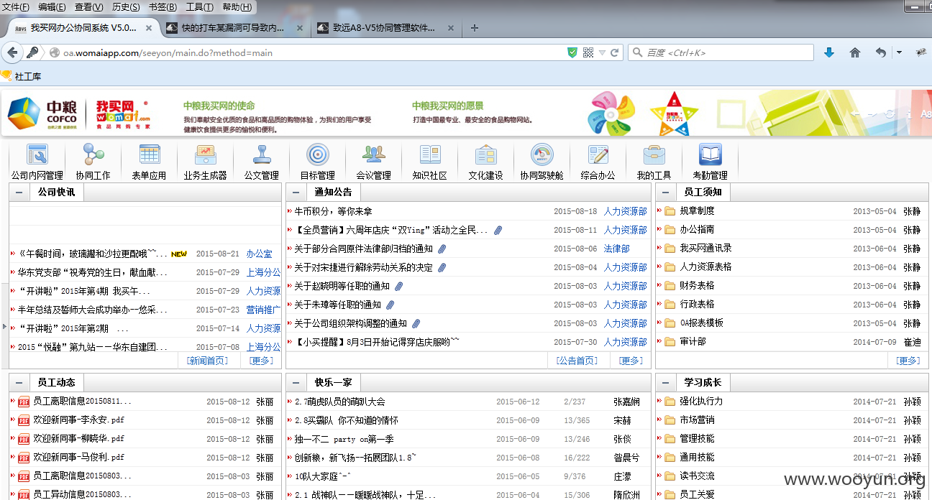
Task: Open the 历史(S) menu
Action: click(x=126, y=7)
